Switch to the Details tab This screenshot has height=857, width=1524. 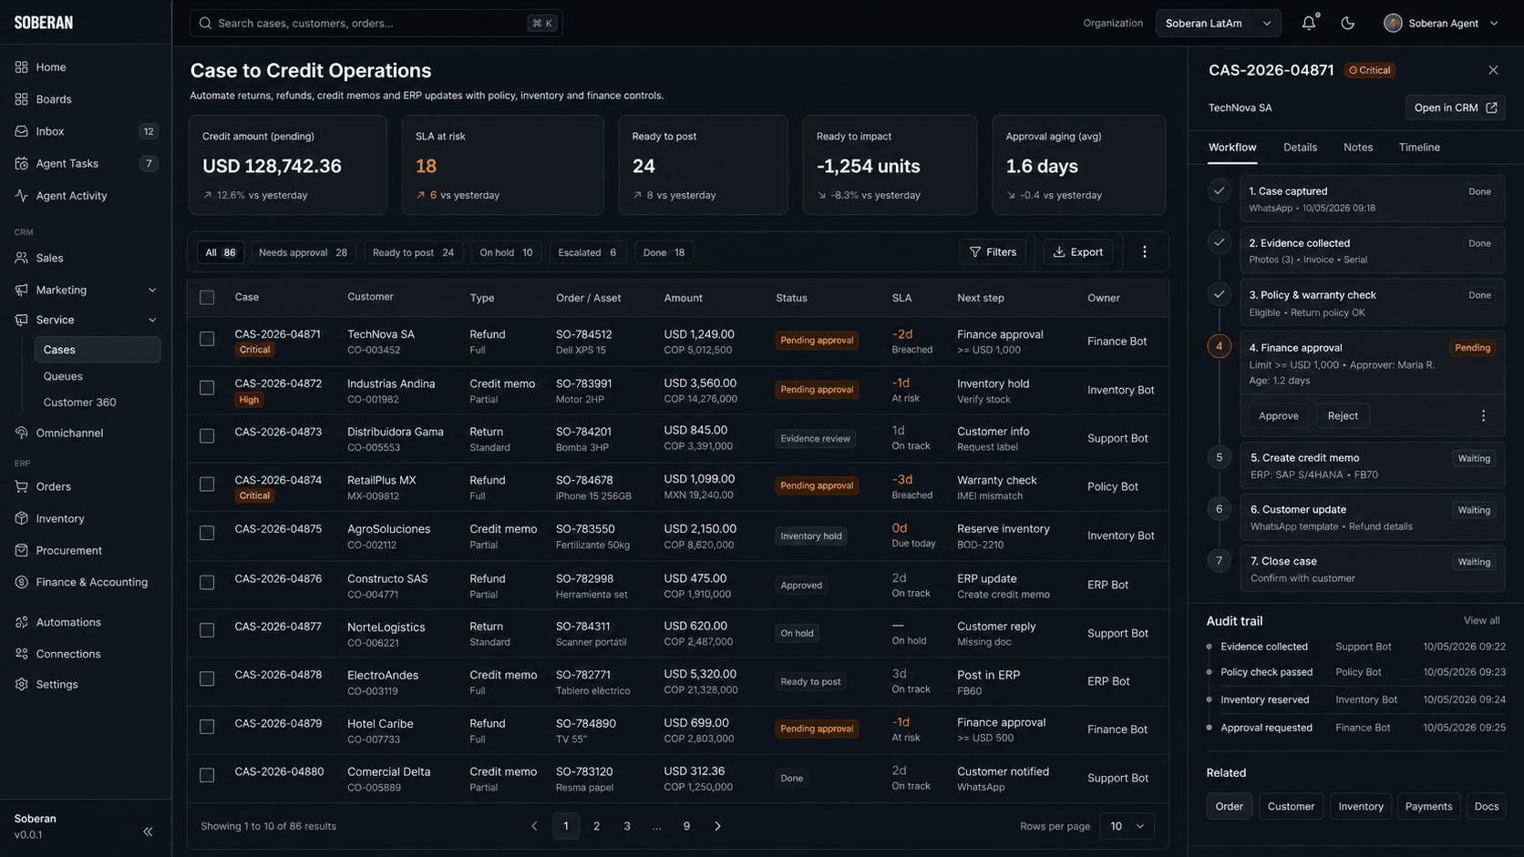click(1300, 148)
